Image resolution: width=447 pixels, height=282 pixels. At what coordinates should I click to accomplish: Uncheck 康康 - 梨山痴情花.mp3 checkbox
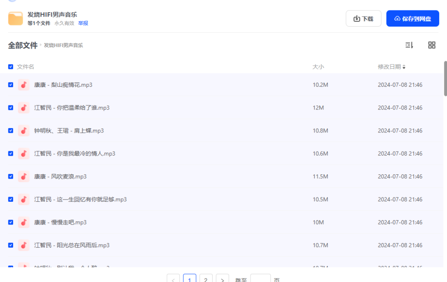pyautogui.click(x=10, y=85)
